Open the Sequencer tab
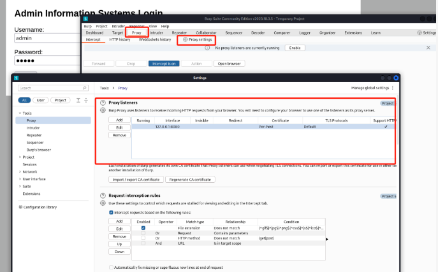The width and height of the screenshot is (438, 272). 234,32
